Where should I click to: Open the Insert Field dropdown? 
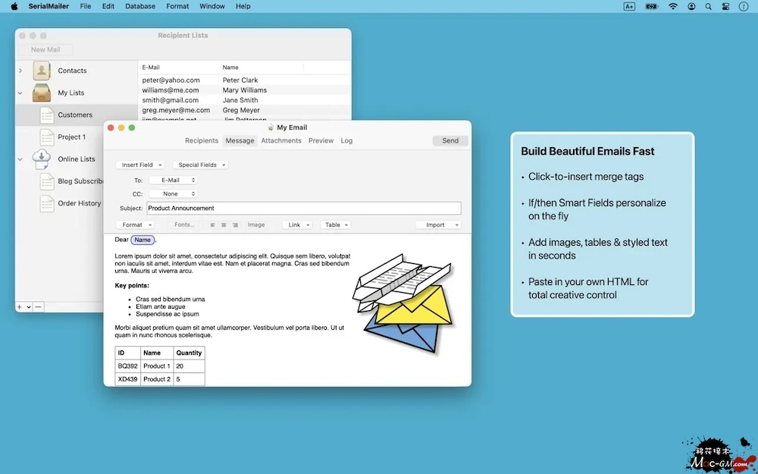(140, 165)
